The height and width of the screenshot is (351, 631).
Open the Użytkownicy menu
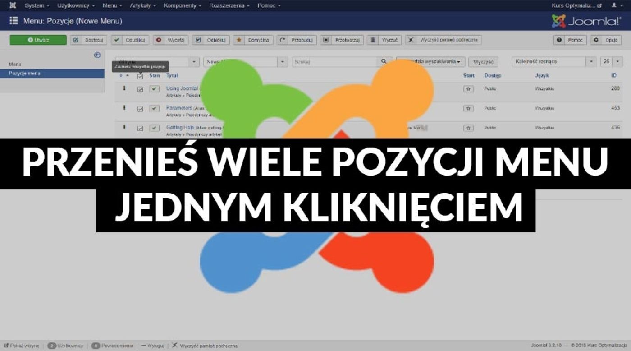click(x=76, y=5)
